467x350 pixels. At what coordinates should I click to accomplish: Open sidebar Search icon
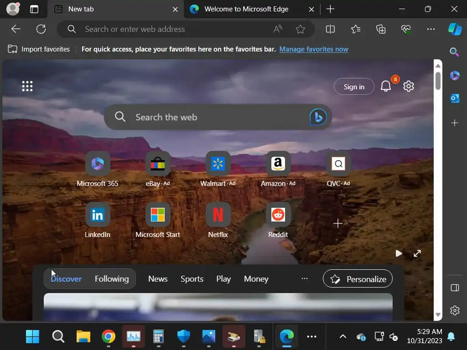454,52
